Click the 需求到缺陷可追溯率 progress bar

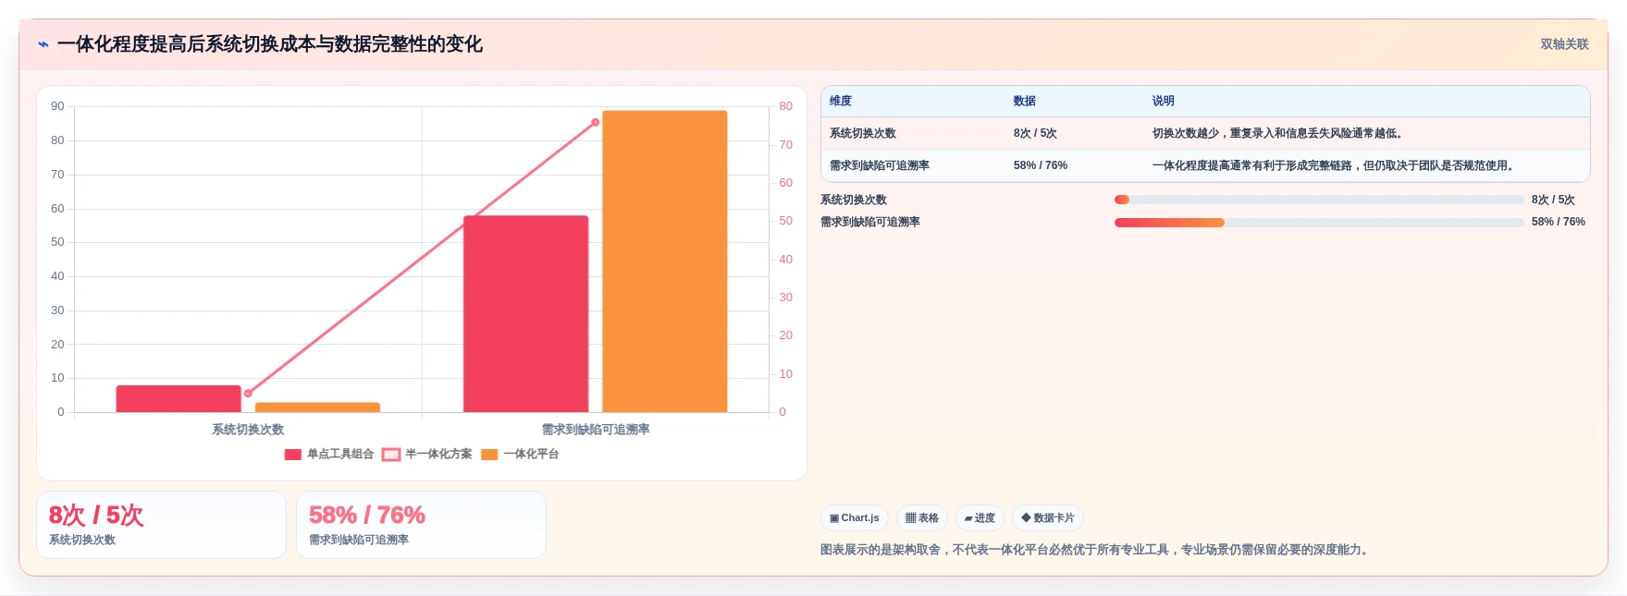(1319, 223)
